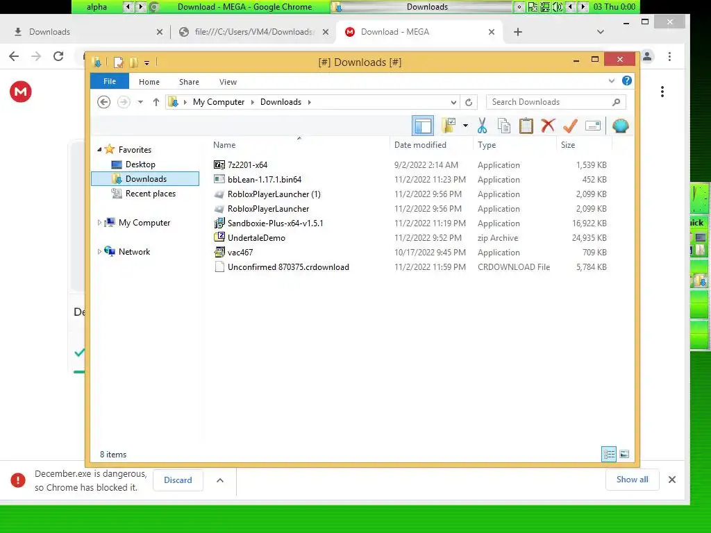Open the File ribbon tab
Screen dimensions: 711x533
coord(110,81)
